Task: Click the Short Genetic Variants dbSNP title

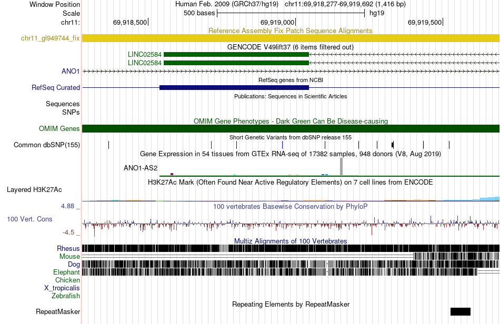Action: [x=291, y=137]
